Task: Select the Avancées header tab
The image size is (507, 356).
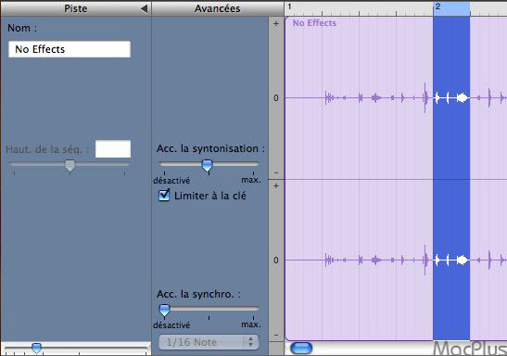Action: point(218,8)
